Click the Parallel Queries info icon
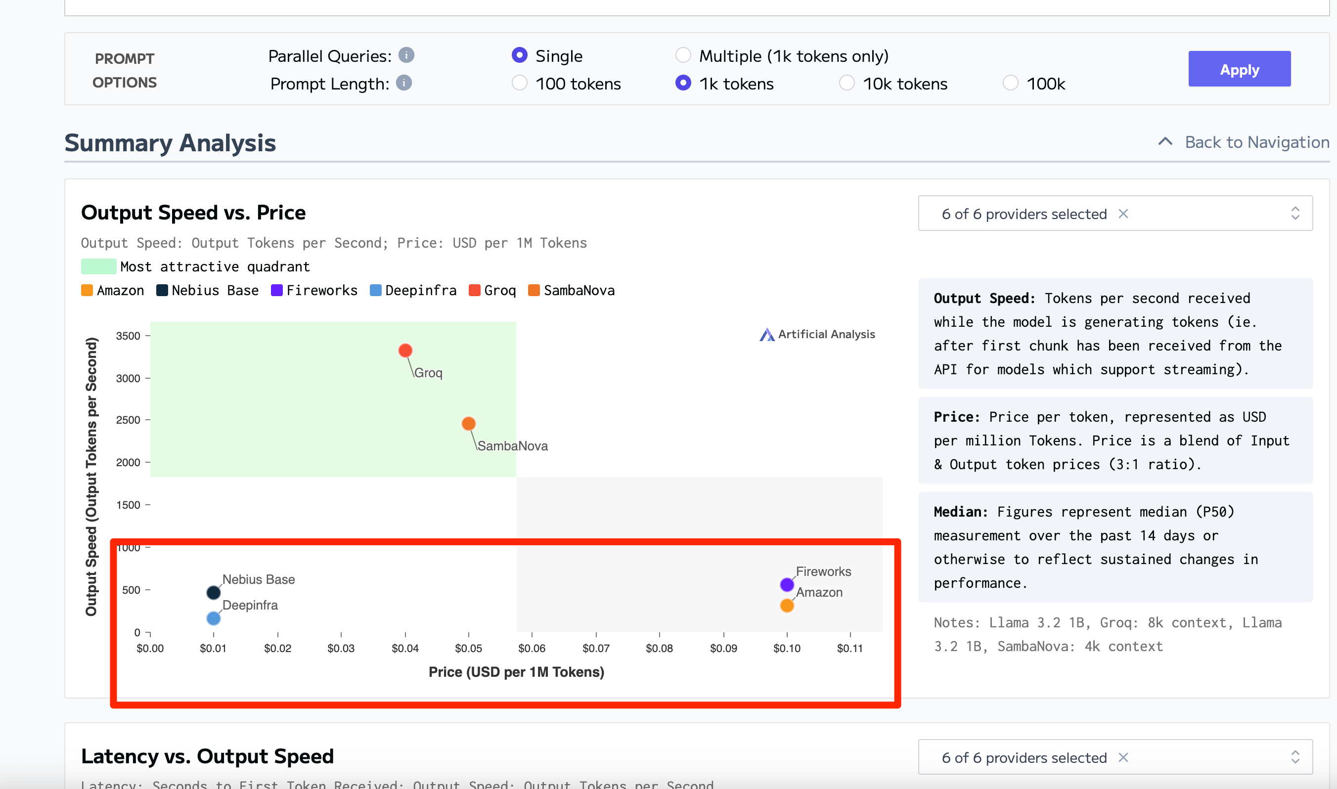The height and width of the screenshot is (789, 1337). [406, 55]
